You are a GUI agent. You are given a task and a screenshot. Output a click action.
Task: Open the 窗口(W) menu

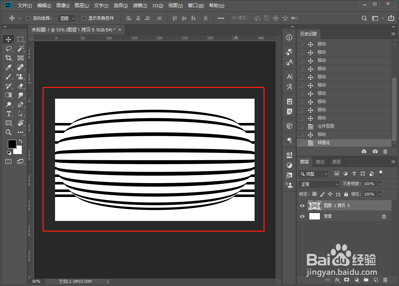click(196, 6)
